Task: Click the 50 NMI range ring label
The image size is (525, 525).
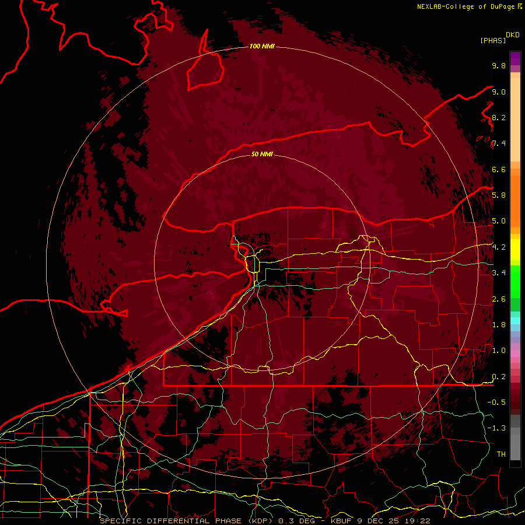Action: tap(262, 154)
